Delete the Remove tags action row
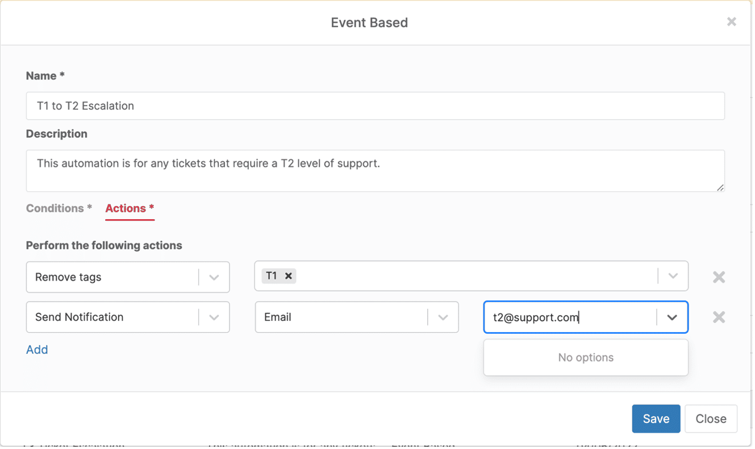The height and width of the screenshot is (449, 755). pyautogui.click(x=718, y=277)
